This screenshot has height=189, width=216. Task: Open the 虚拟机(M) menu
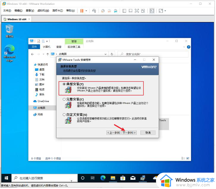tap(43, 11)
